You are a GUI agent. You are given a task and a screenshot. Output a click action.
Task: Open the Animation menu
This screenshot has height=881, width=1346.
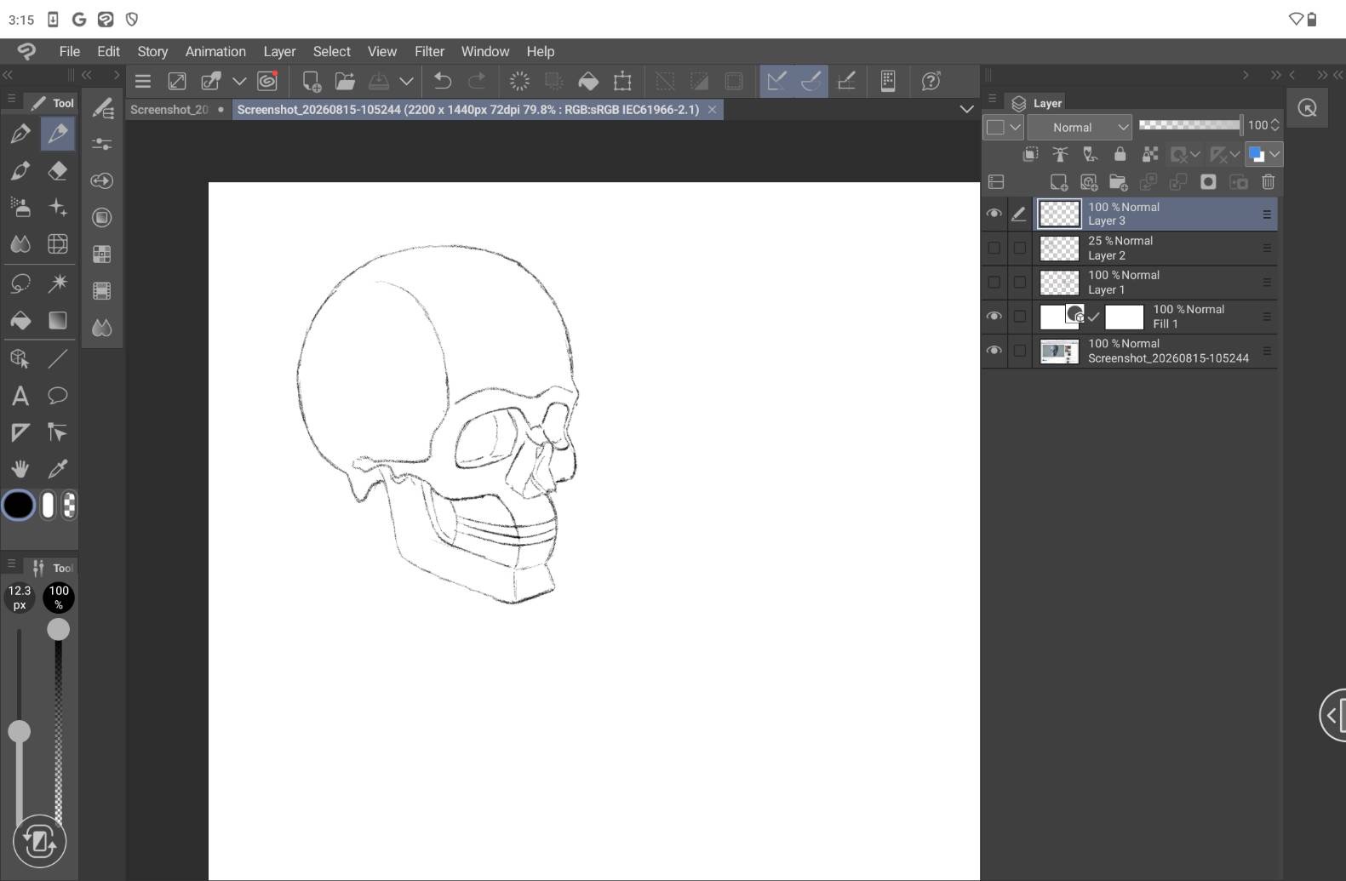(x=215, y=51)
